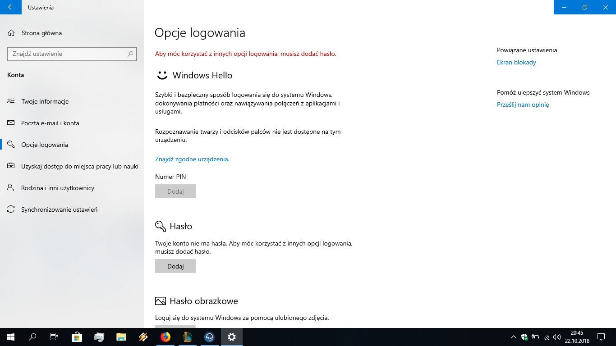This screenshot has width=616, height=346.
Task: Launch Firefox from taskbar
Action: point(165,337)
